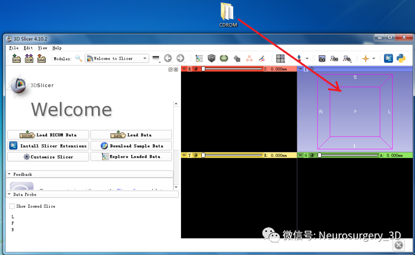Click the green slice offset slider
Image resolution: width=415 pixels, height=255 pixels.
click(x=348, y=155)
